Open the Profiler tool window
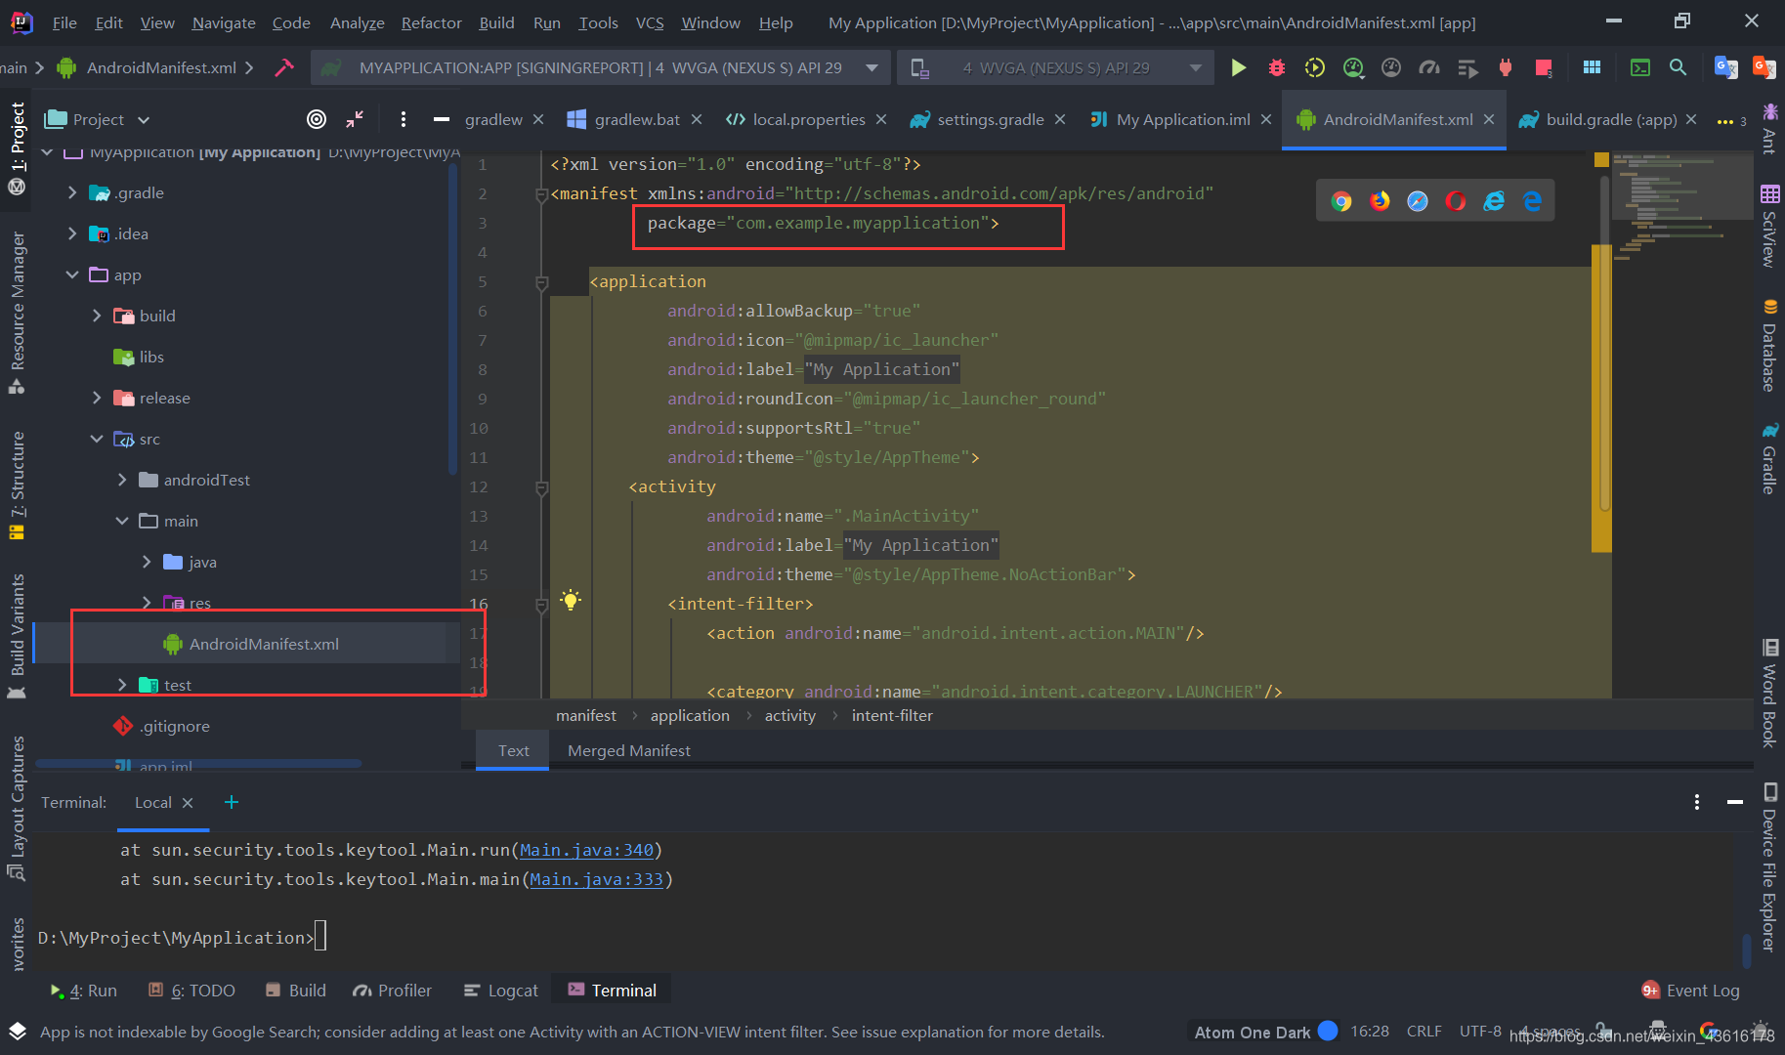Viewport: 1785px width, 1055px height. click(x=392, y=991)
